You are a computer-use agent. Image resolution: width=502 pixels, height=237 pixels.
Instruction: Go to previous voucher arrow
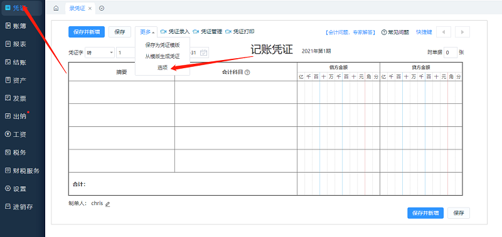[x=444, y=32]
